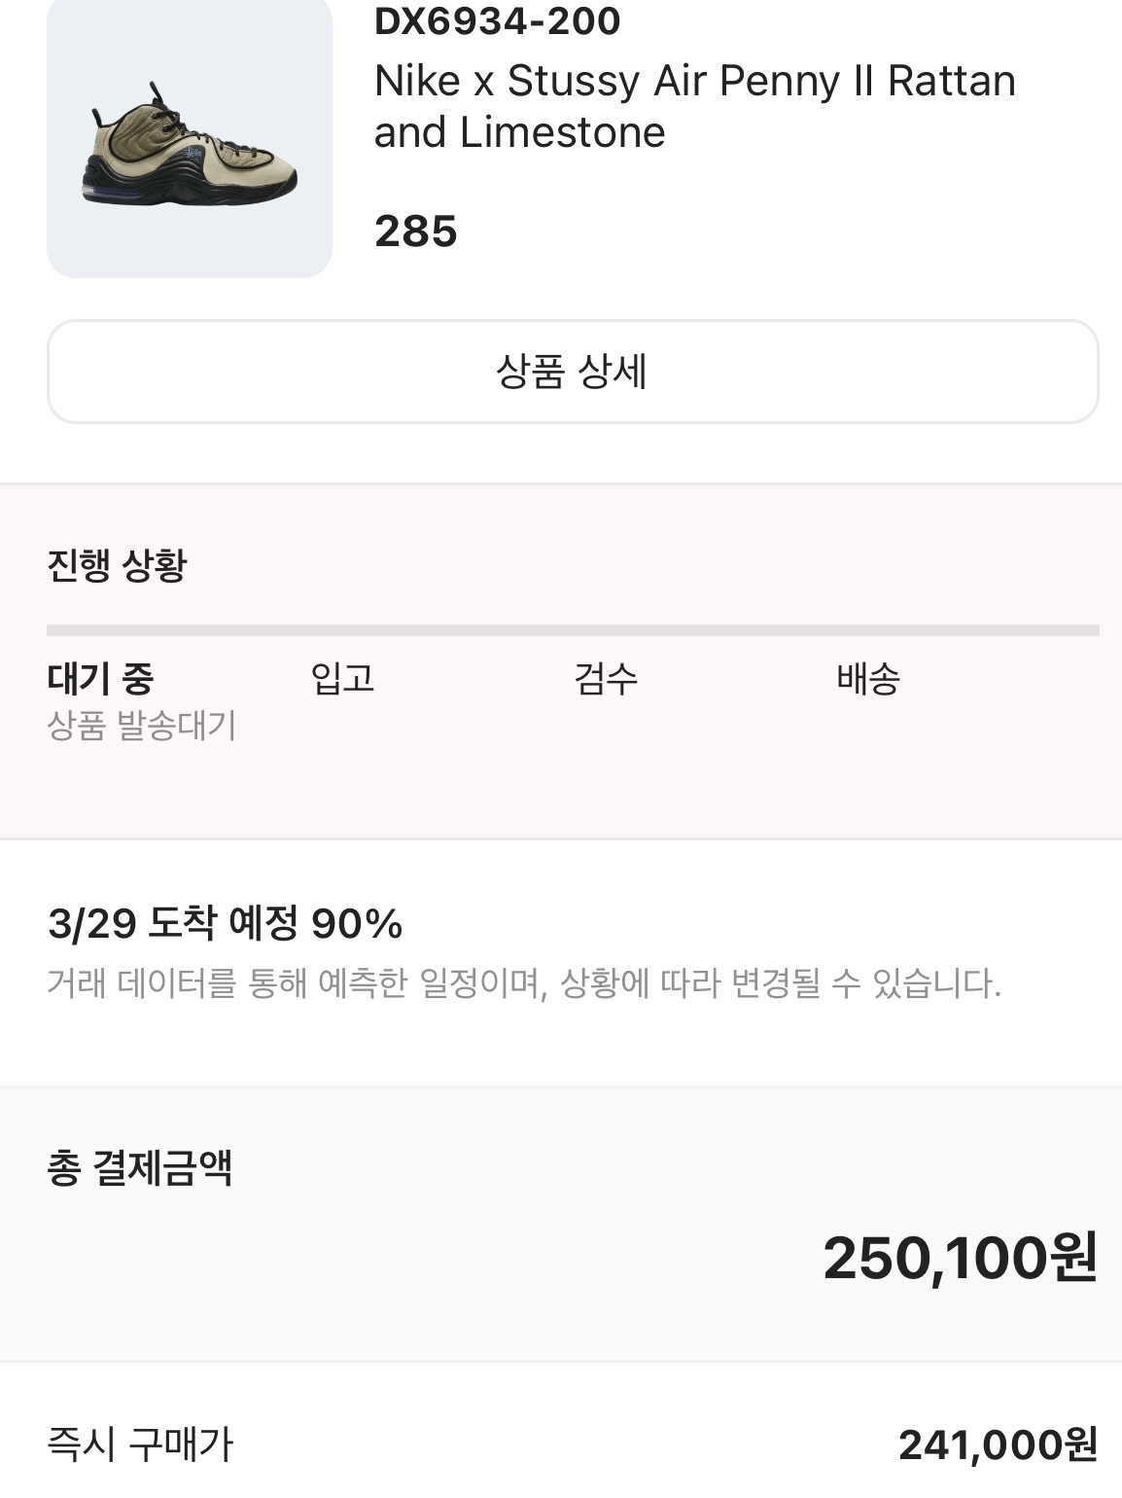Screen dimensions: 1122x1498
Task: Tap the 총 결제금액 label
Action: click(140, 1167)
